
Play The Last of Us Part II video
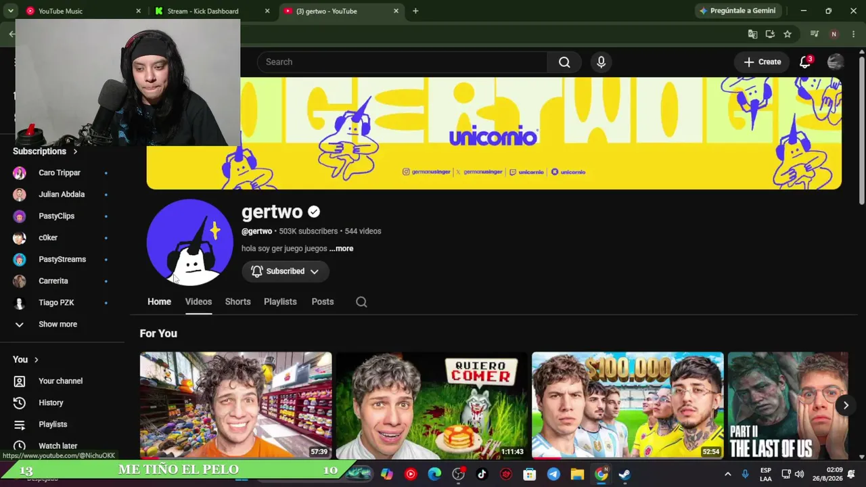click(x=788, y=405)
